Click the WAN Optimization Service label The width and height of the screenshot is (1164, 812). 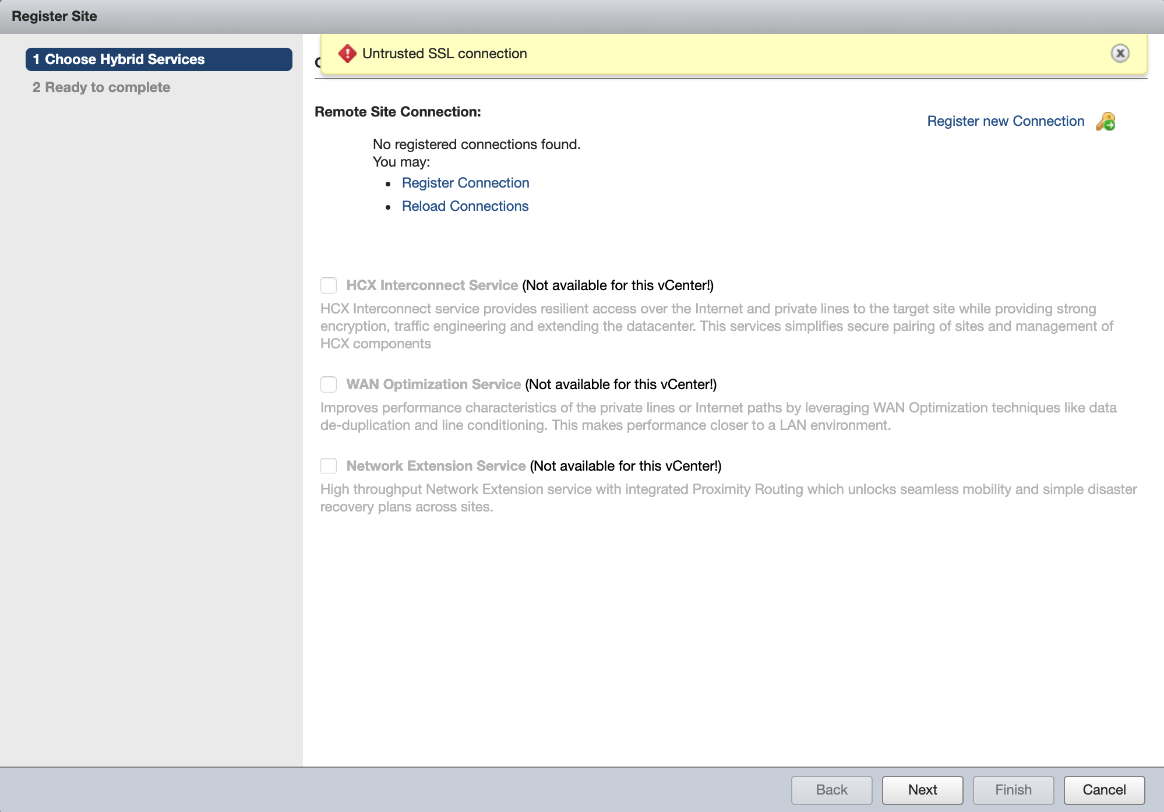click(433, 384)
